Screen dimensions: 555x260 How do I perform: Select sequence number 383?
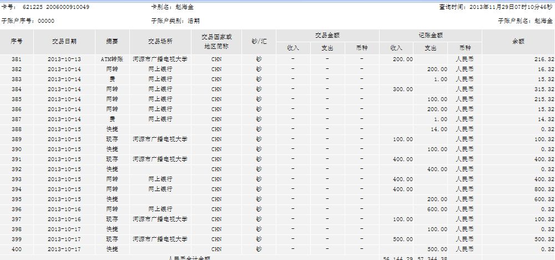point(17,79)
